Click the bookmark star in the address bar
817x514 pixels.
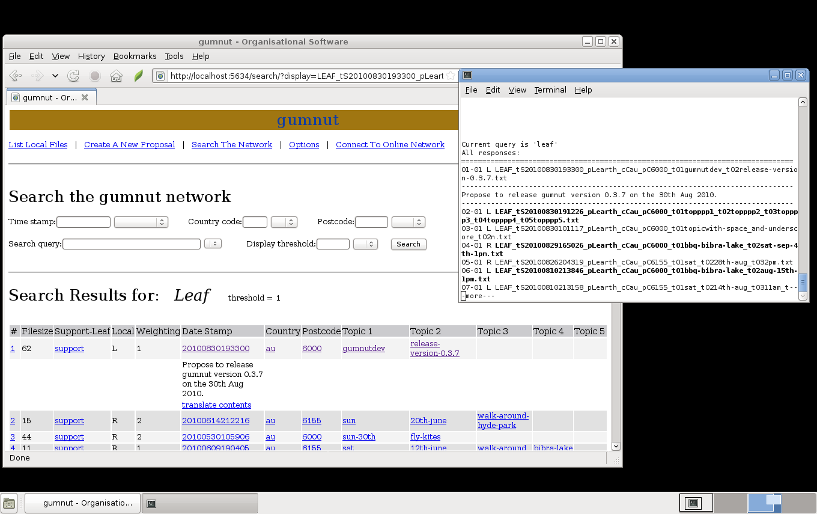point(450,76)
